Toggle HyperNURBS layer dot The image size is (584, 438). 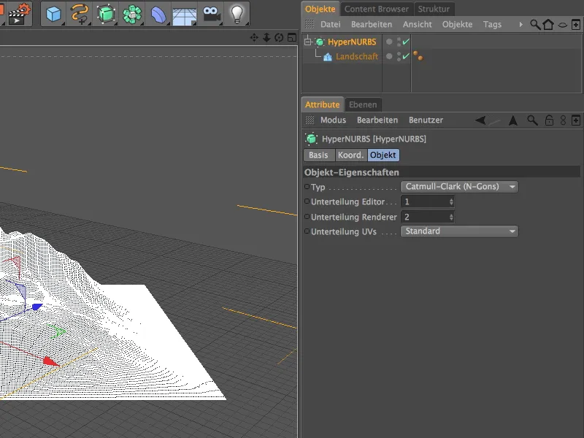(389, 42)
